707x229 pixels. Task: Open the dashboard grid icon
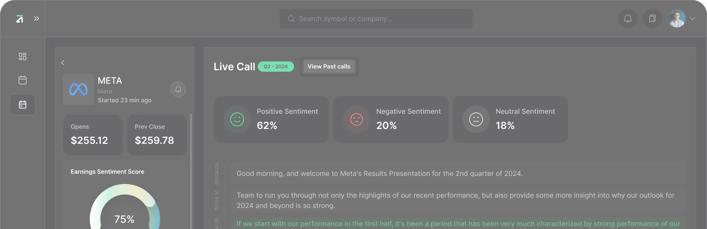coord(23,56)
